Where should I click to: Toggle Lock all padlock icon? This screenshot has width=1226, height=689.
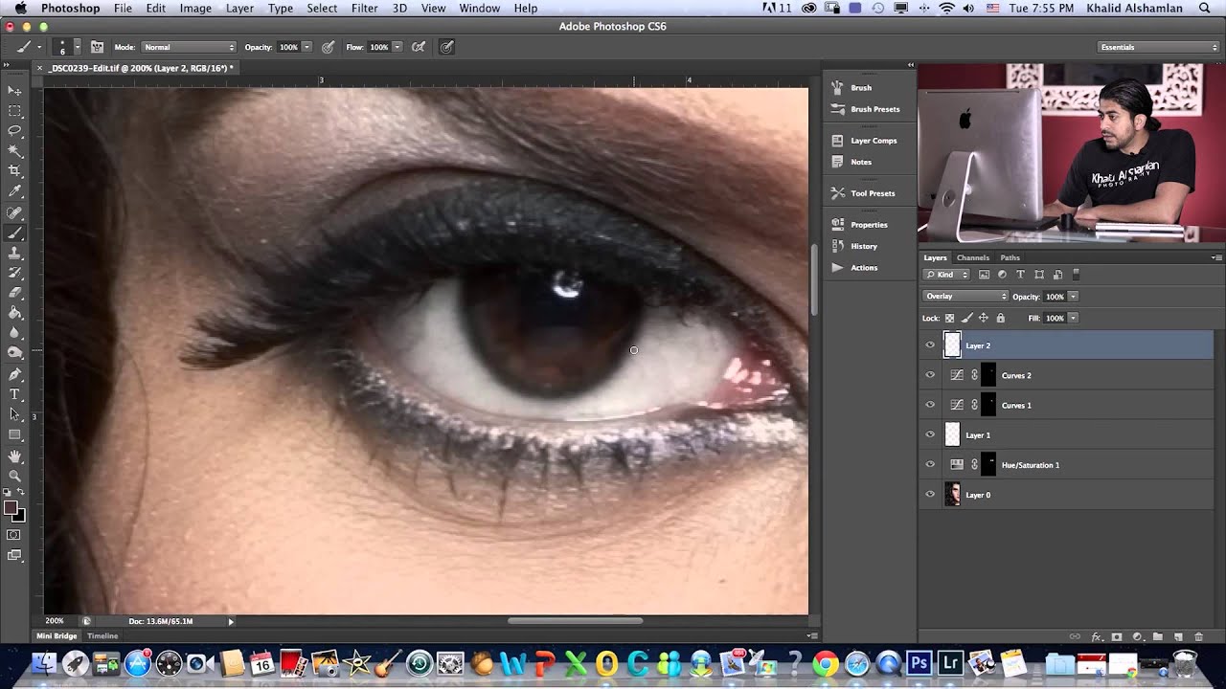tap(1001, 318)
